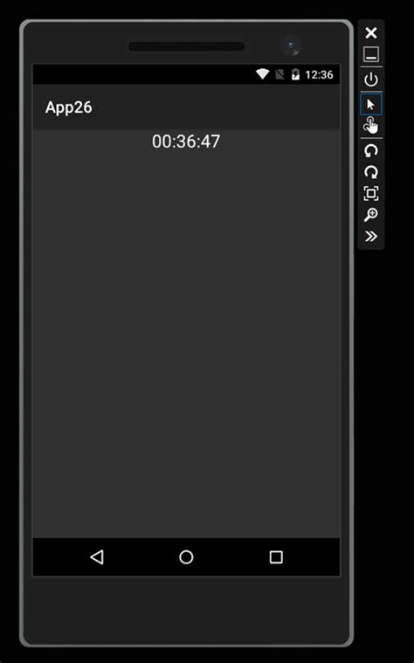
Task: Click the 12:36 status bar clock
Action: pos(319,75)
